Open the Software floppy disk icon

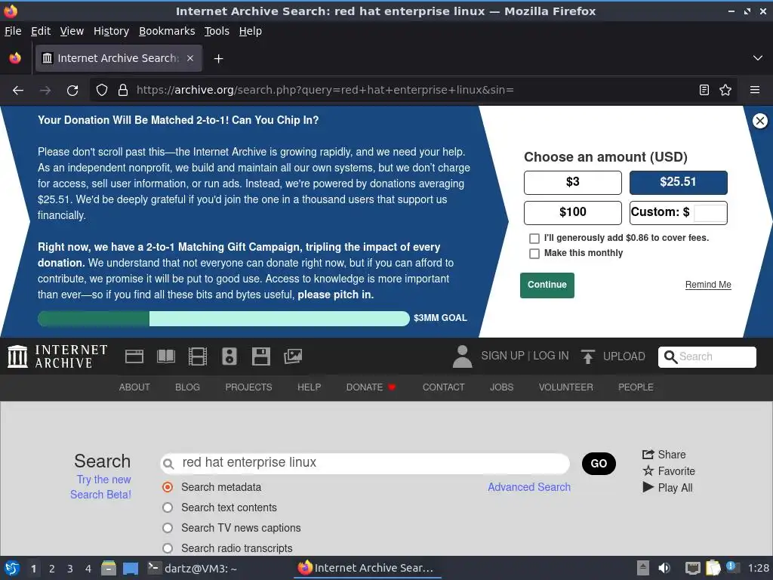(260, 356)
